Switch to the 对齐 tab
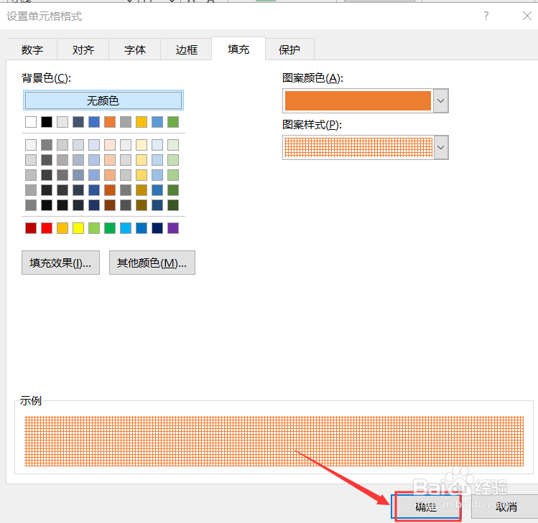 (83, 50)
